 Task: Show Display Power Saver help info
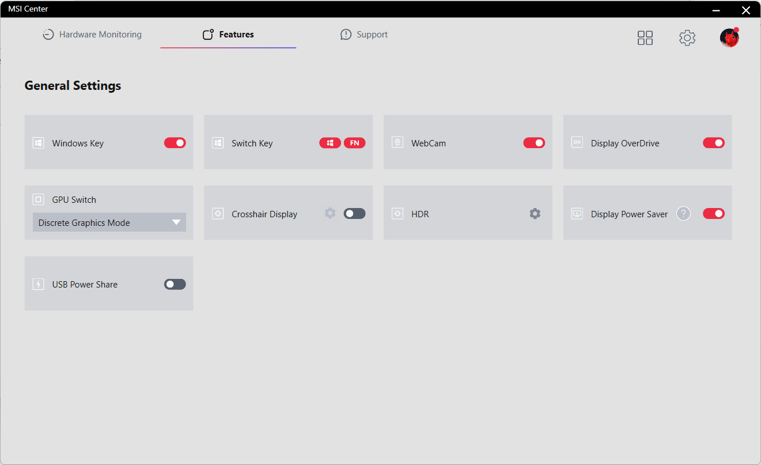(683, 214)
